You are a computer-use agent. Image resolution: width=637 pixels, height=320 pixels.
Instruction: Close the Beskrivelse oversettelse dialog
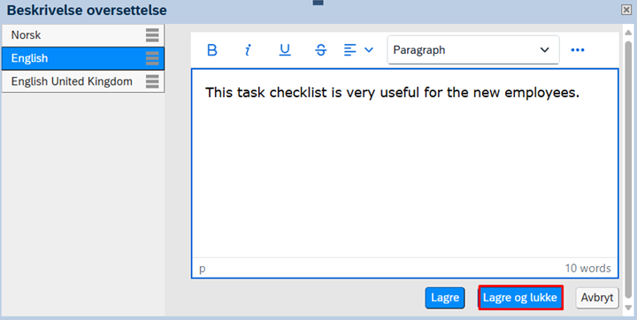(x=626, y=10)
